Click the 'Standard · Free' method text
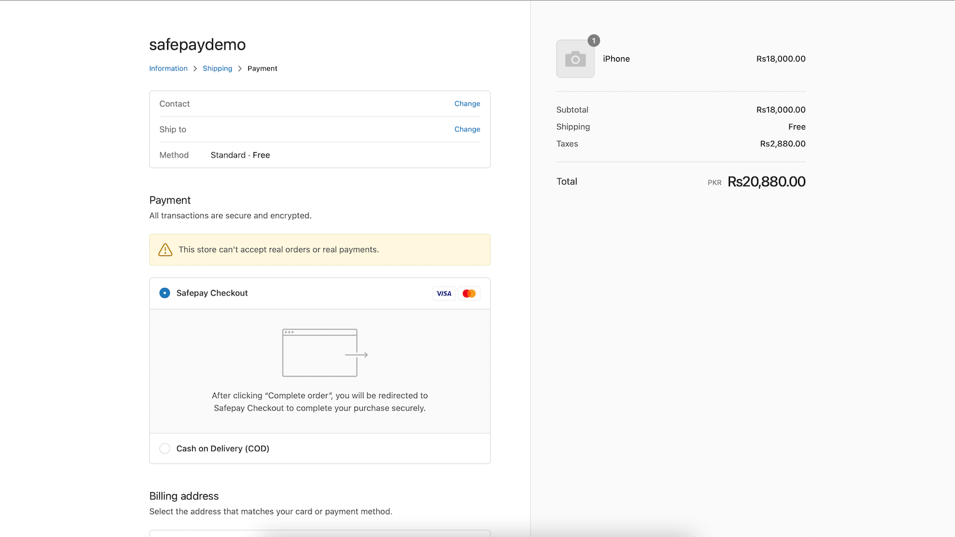Image resolution: width=955 pixels, height=537 pixels. point(241,155)
